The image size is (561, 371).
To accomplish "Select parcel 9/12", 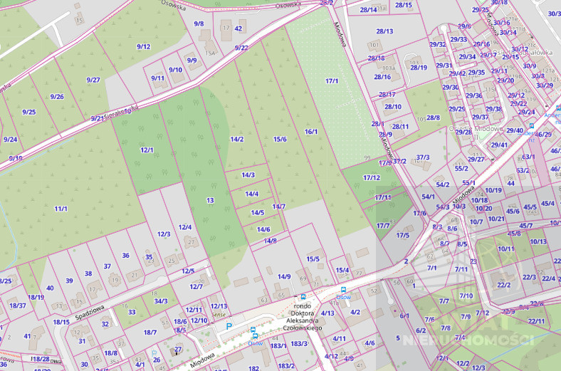I will (144, 46).
